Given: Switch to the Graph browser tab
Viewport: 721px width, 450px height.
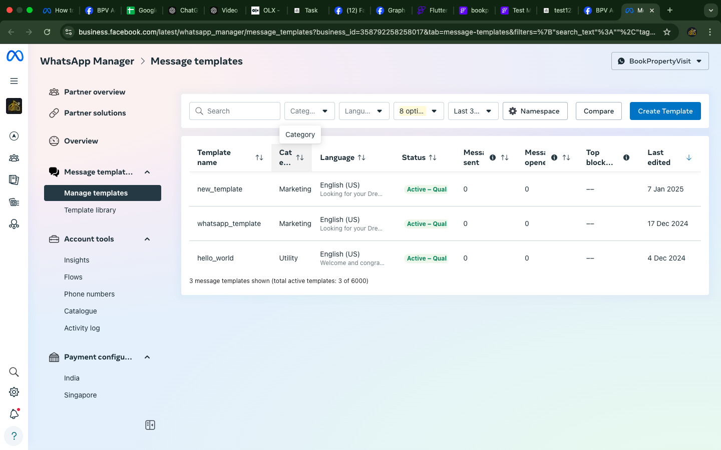Looking at the screenshot, I should click(391, 10).
